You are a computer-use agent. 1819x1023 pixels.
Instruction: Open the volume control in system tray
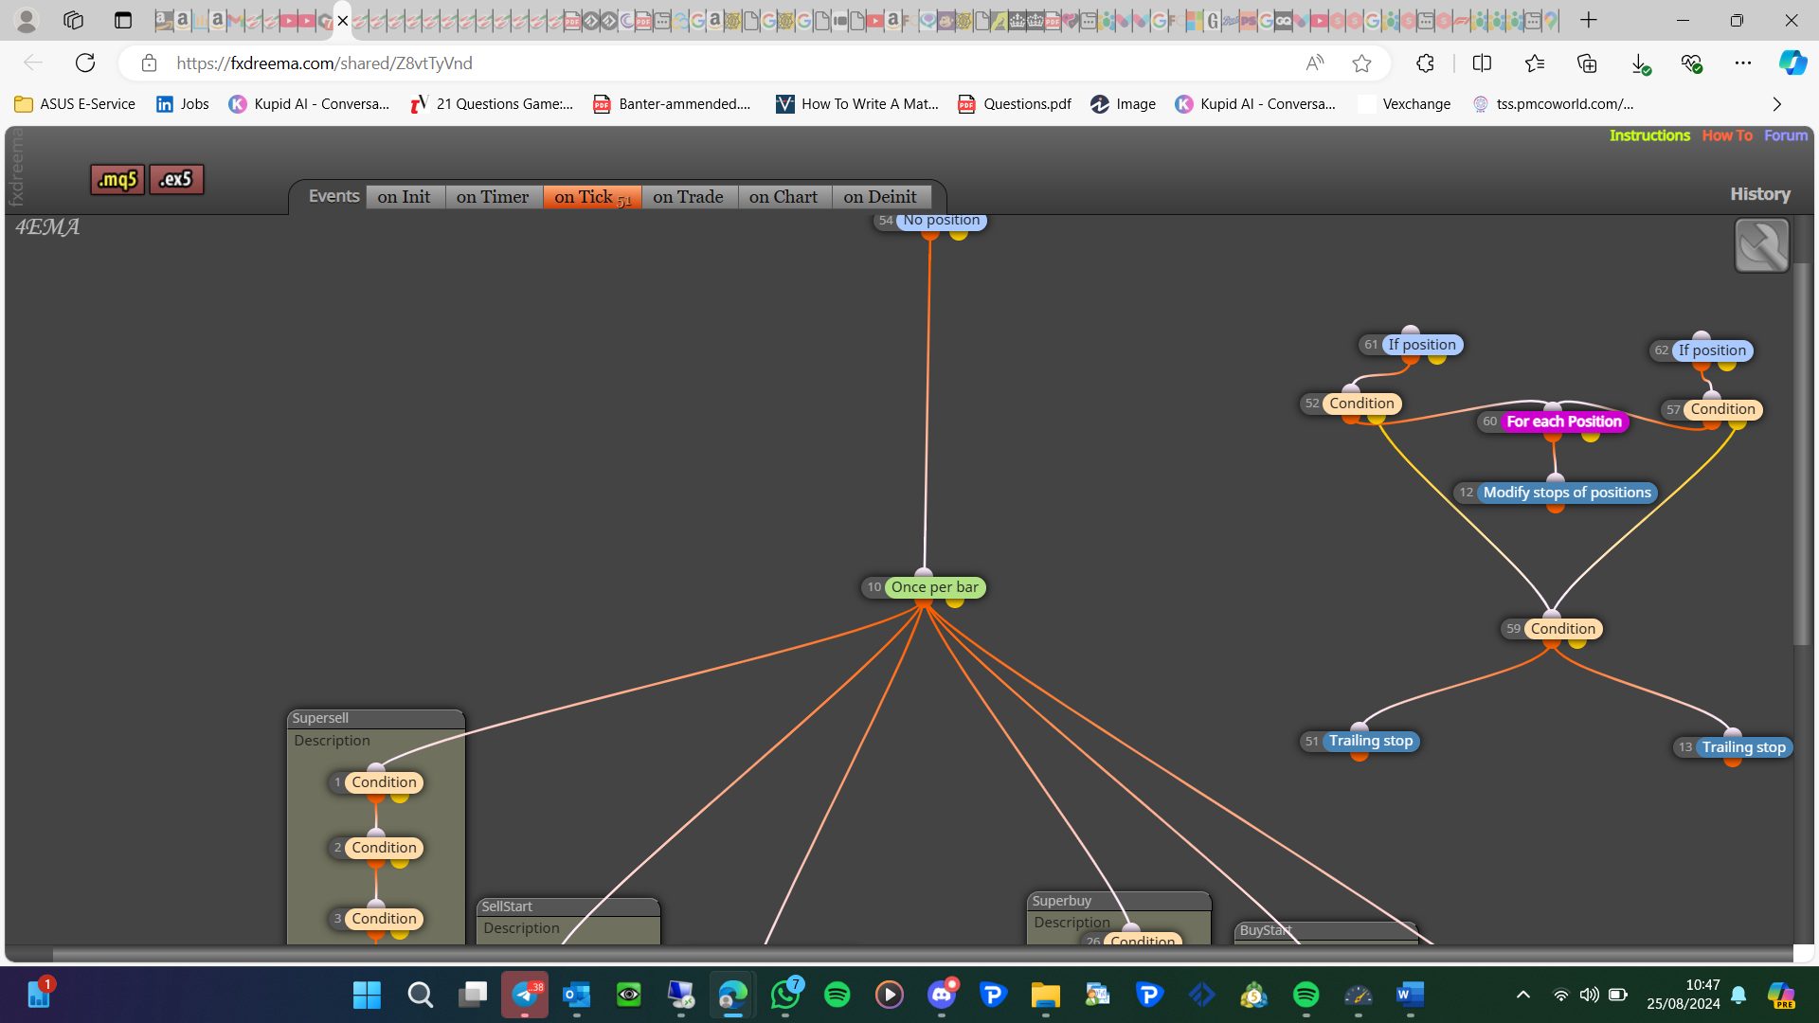1589,995
